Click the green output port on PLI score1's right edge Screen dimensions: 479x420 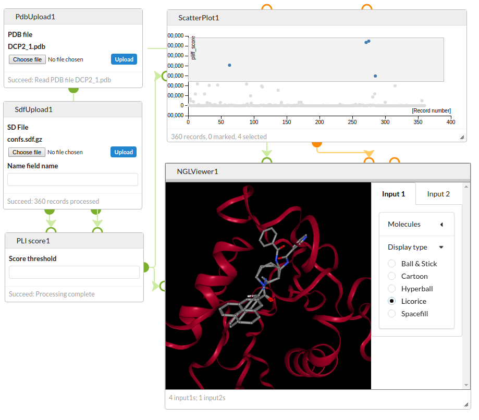click(x=146, y=267)
